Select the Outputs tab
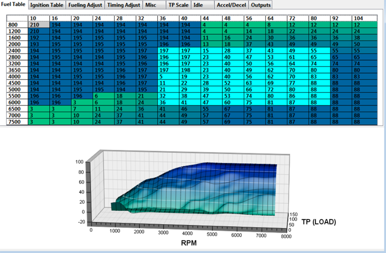The height and width of the screenshot is (253, 386). click(x=261, y=5)
